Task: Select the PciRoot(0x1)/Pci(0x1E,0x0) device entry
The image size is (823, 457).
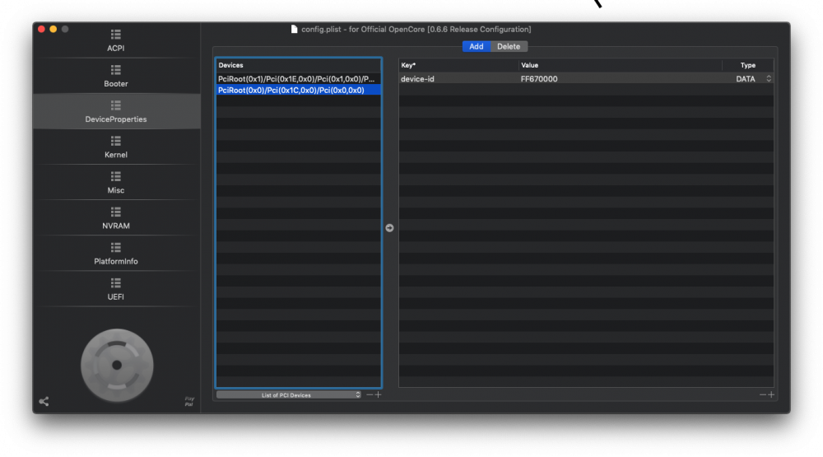Action: click(298, 79)
